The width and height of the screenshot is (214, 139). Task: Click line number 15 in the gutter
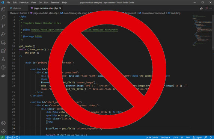[14, 63]
